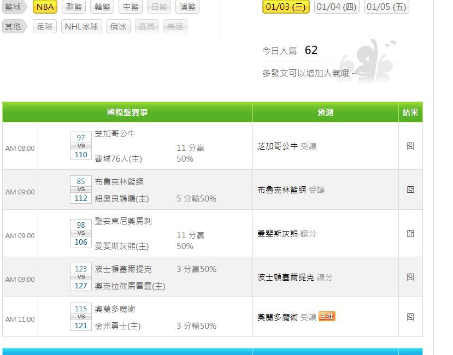Click the 金州勇士(主) team name
Screen dimensions: 453x355
(x=117, y=326)
